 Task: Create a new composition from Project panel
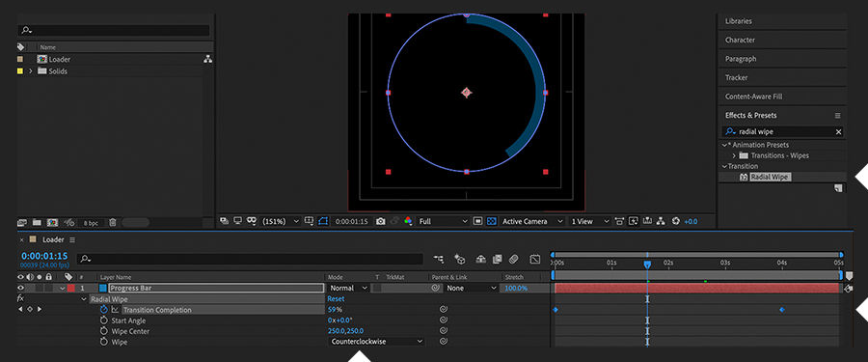(x=53, y=222)
